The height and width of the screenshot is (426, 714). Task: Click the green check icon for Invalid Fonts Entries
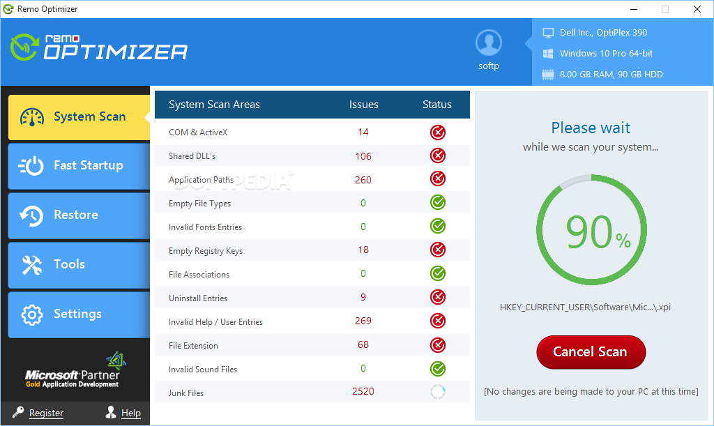(438, 226)
